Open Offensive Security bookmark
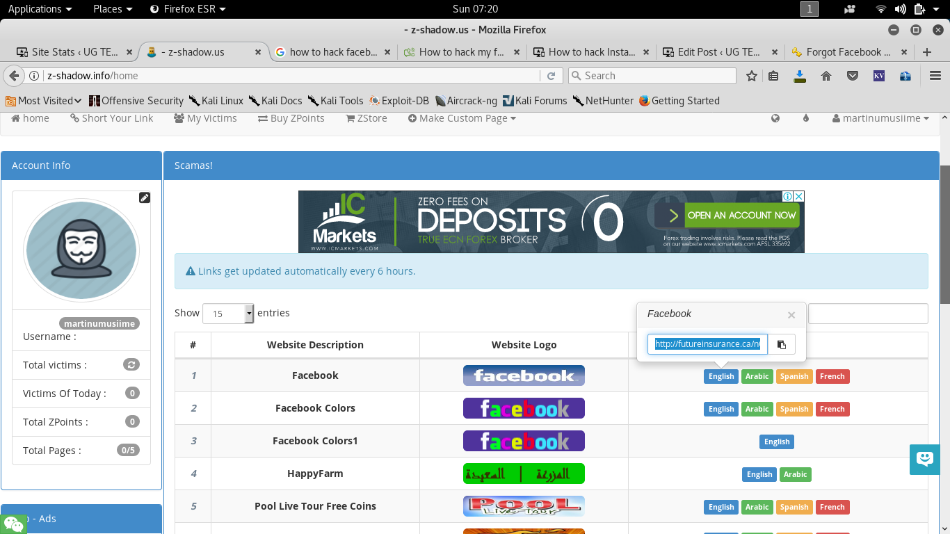The height and width of the screenshot is (534, 950). click(x=136, y=101)
